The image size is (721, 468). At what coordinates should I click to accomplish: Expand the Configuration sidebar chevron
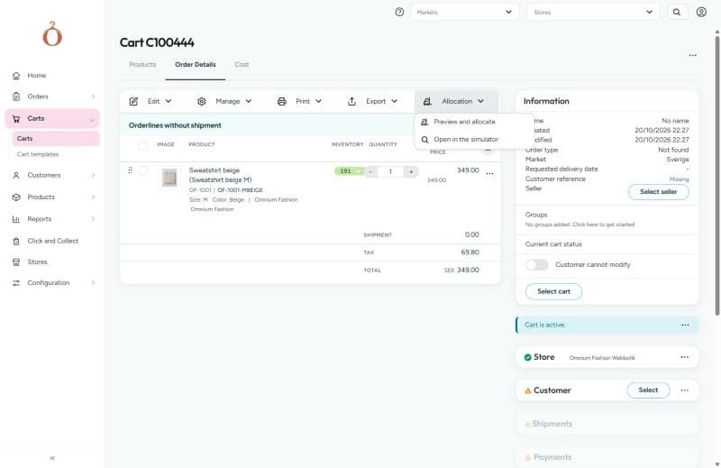coord(93,283)
